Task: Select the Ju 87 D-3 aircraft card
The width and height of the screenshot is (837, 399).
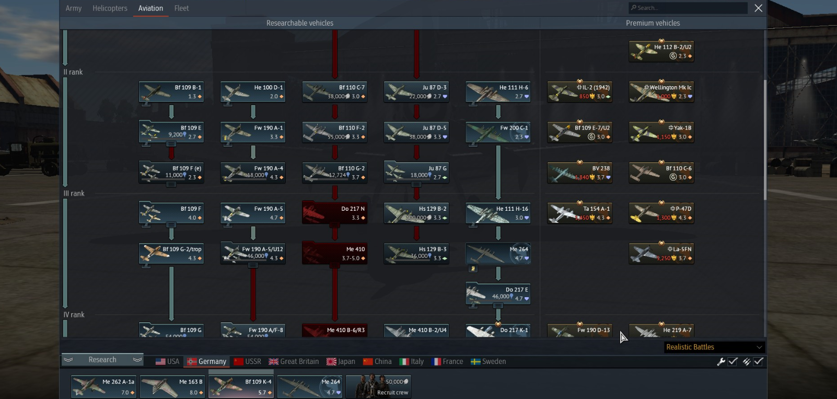Action: click(416, 92)
